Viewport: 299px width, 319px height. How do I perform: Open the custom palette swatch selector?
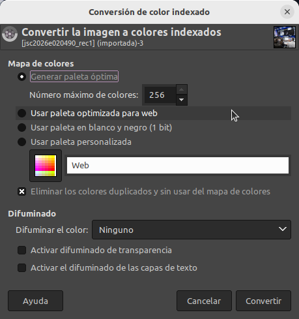tap(46, 166)
